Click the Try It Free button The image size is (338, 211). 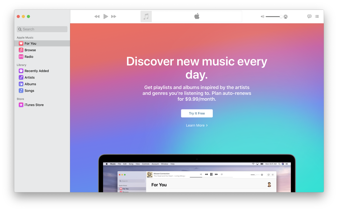tap(197, 113)
